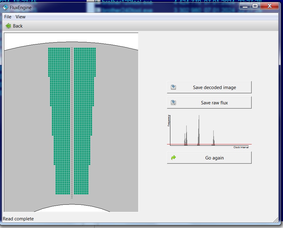Click the green arrow icon on Go again
283x228 pixels.
click(173, 158)
